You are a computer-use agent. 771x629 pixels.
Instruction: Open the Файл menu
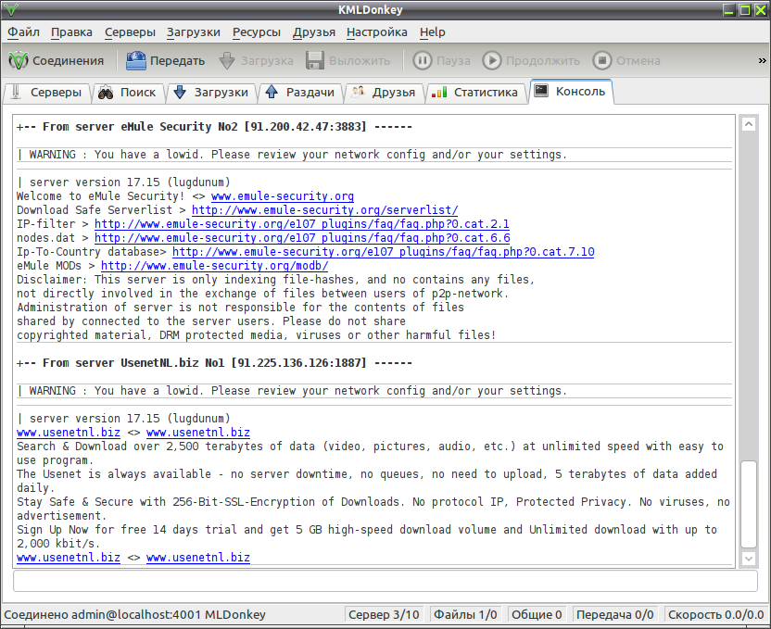(23, 32)
